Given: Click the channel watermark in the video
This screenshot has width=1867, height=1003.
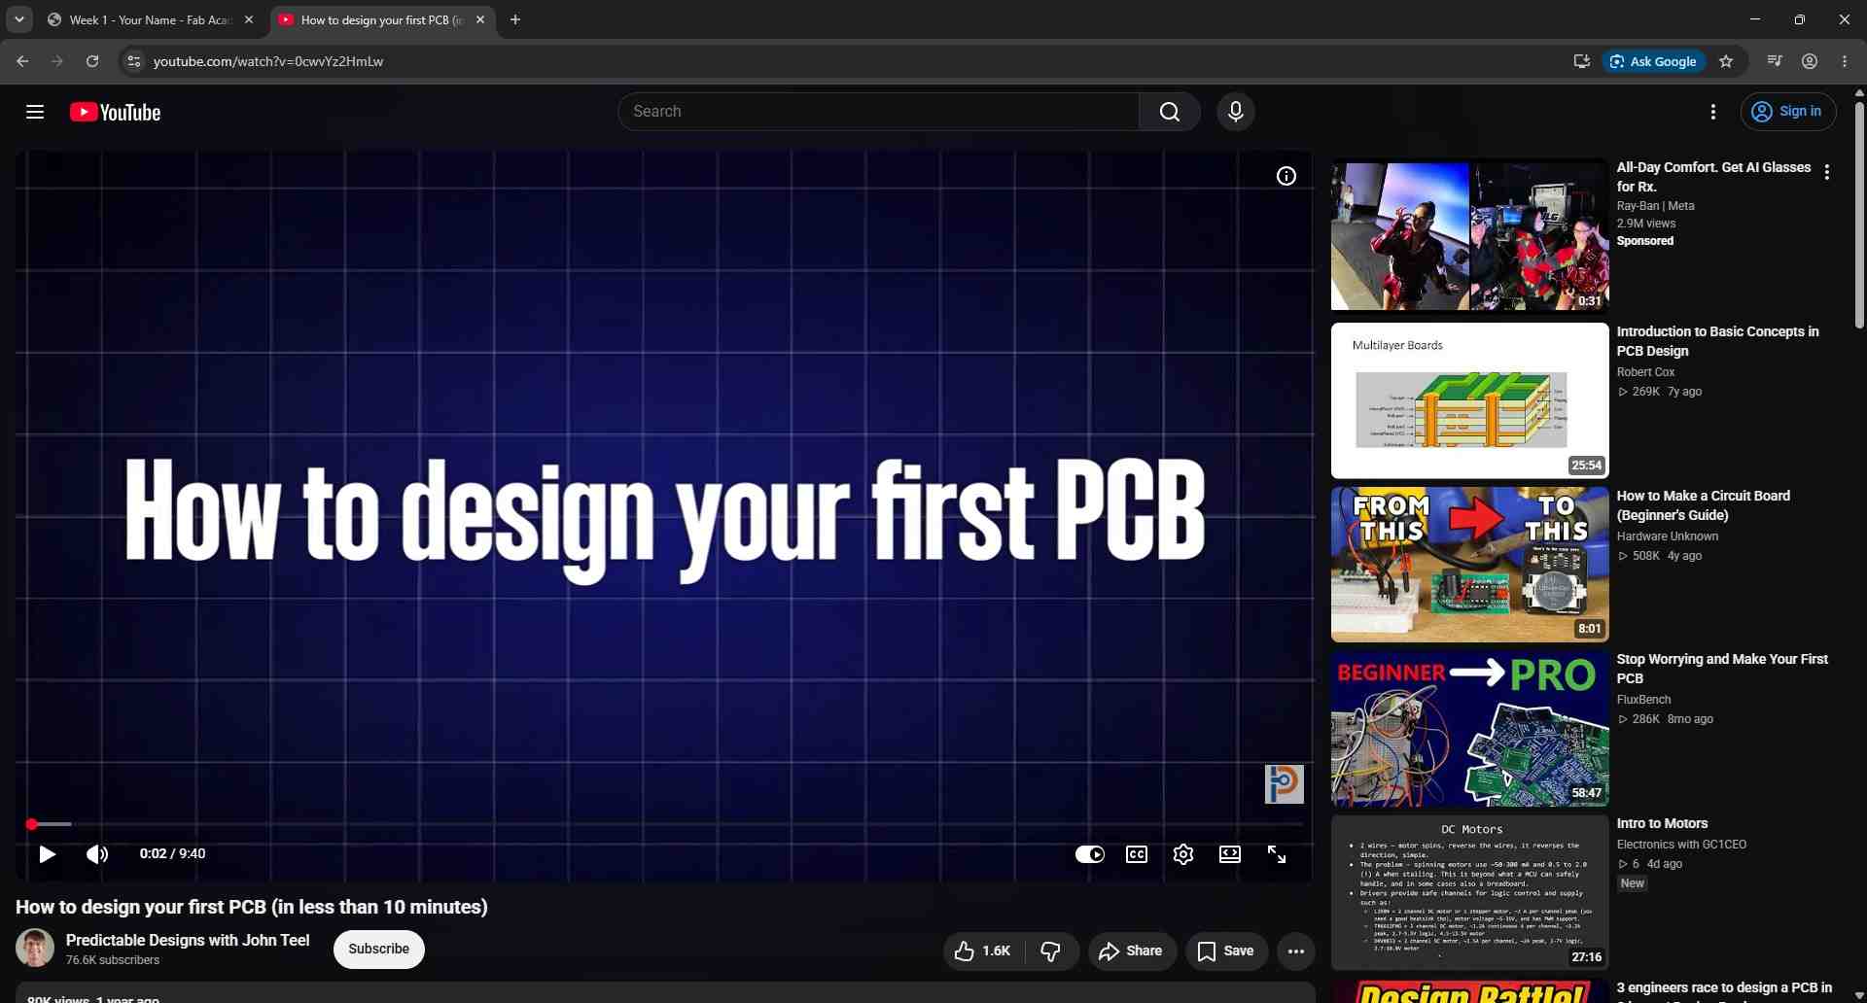Looking at the screenshot, I should click(x=1284, y=784).
